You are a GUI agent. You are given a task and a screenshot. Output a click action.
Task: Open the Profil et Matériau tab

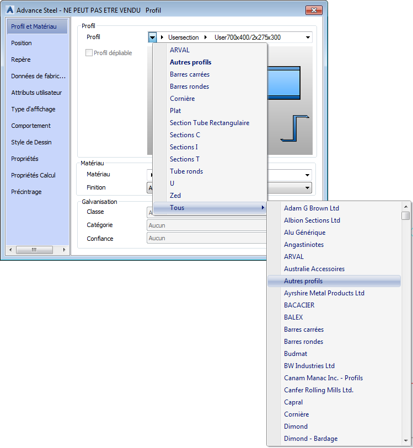pyautogui.click(x=37, y=26)
